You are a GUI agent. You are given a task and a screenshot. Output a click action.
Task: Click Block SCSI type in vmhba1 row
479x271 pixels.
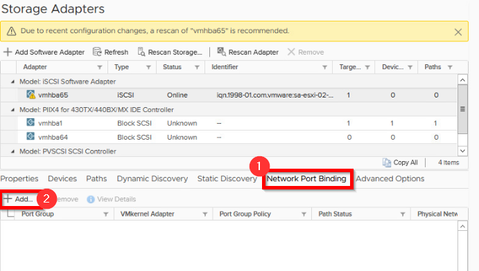point(134,123)
